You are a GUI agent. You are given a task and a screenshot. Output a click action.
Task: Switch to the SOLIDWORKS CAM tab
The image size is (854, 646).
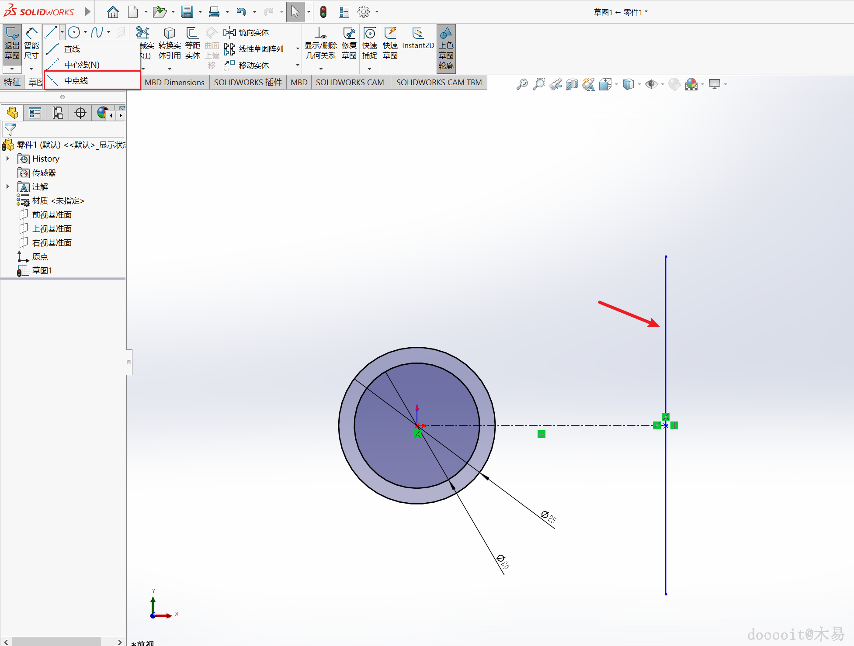point(350,82)
